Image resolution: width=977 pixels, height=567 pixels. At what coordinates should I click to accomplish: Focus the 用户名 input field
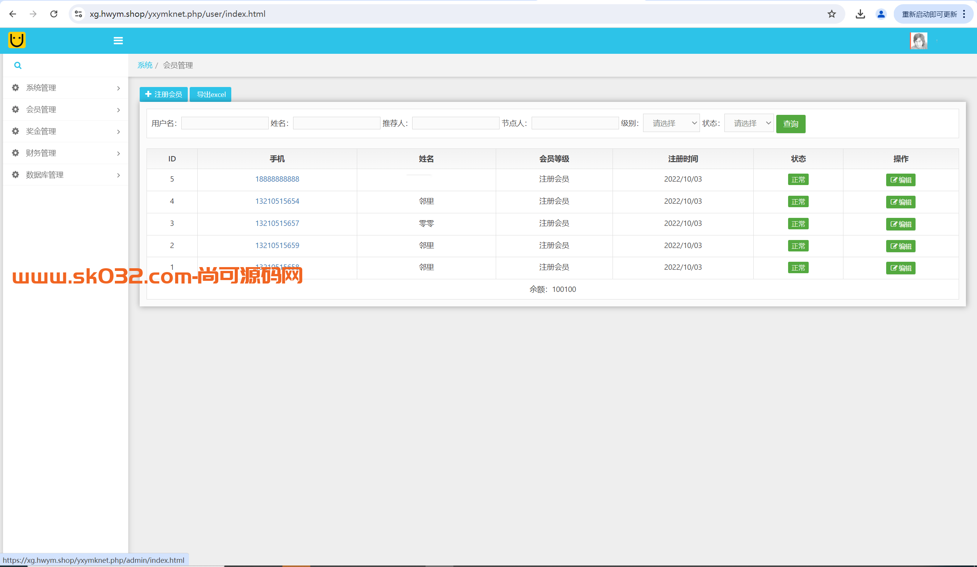click(x=225, y=123)
